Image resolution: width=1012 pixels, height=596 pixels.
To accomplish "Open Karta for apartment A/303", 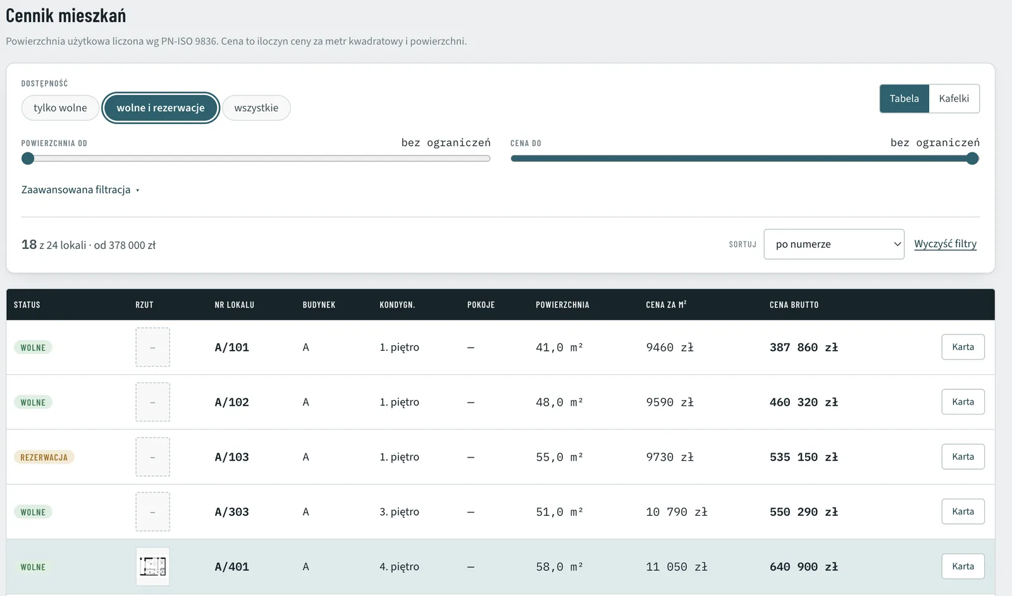I will [963, 512].
